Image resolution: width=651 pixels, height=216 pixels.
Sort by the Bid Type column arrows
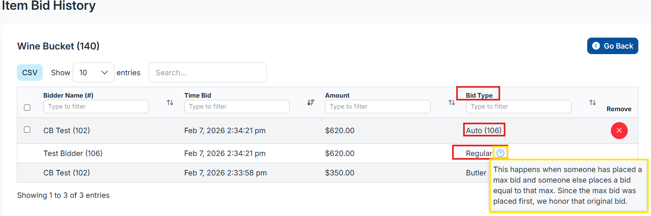coord(592,102)
